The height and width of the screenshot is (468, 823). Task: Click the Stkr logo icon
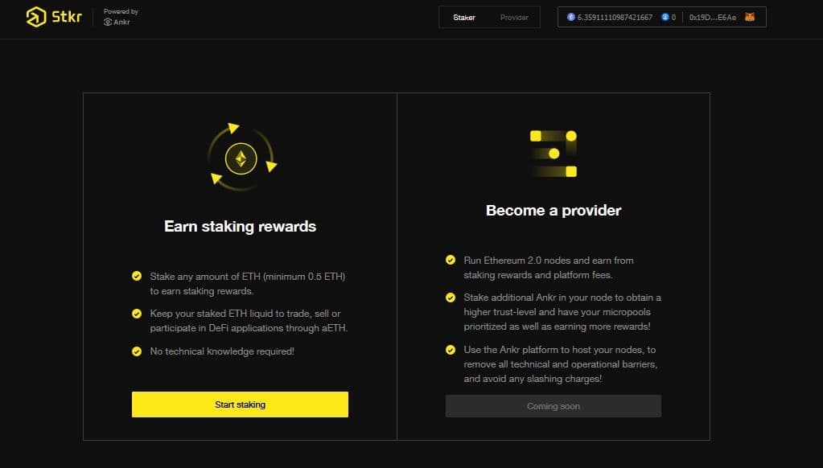(36, 17)
